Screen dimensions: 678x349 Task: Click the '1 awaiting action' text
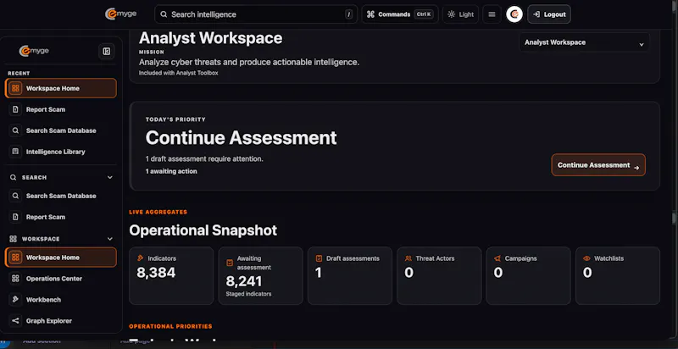click(x=171, y=171)
